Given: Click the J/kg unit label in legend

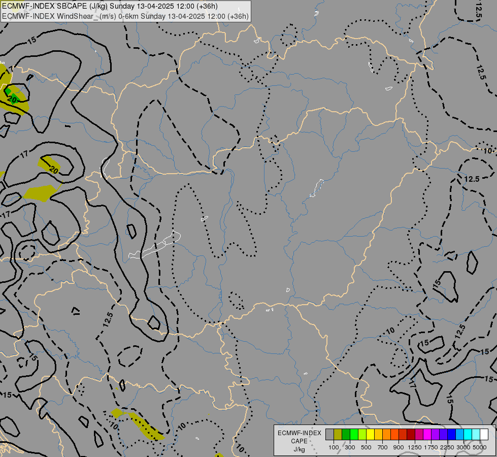Looking at the screenshot, I should [x=299, y=449].
